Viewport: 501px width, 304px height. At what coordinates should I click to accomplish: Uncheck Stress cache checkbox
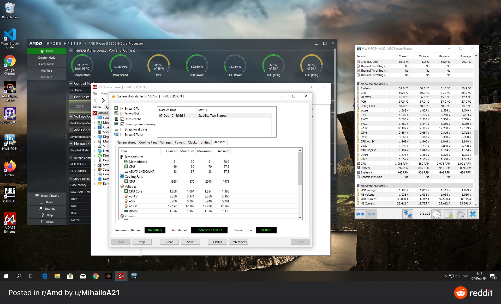pos(122,119)
